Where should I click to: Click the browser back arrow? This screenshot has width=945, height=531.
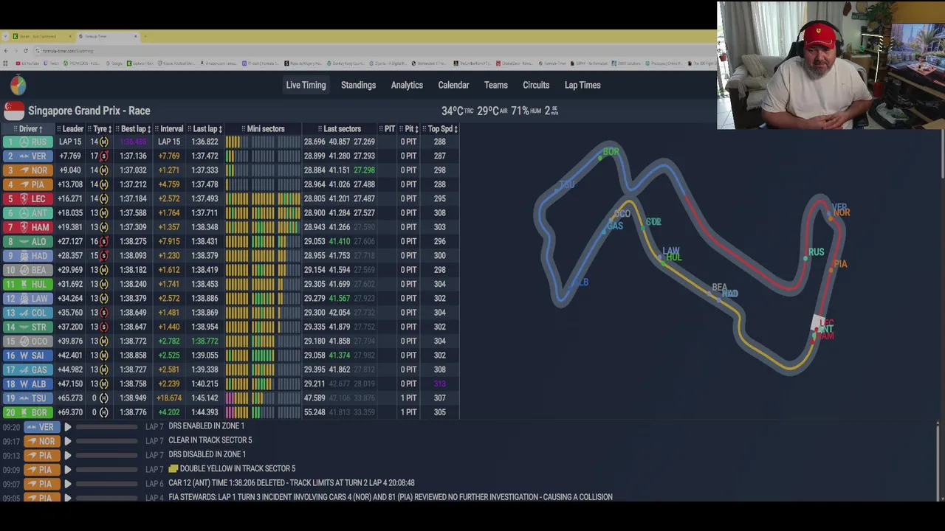(6, 51)
